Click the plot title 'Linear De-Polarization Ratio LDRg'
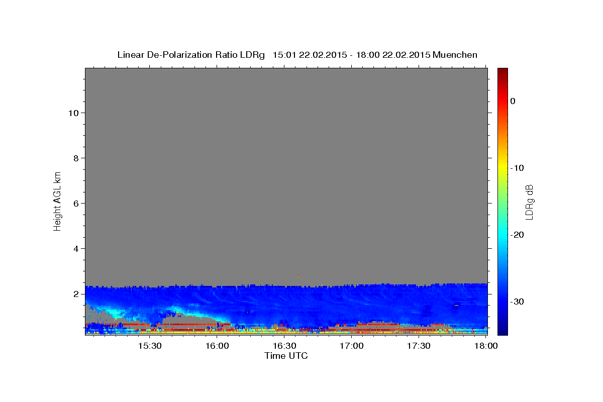603x402 pixels. 190,55
